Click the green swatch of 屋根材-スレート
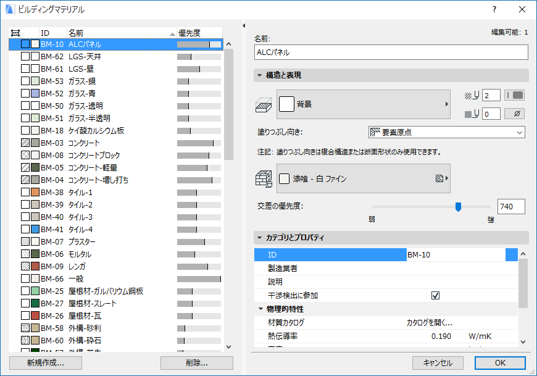 coord(35,303)
